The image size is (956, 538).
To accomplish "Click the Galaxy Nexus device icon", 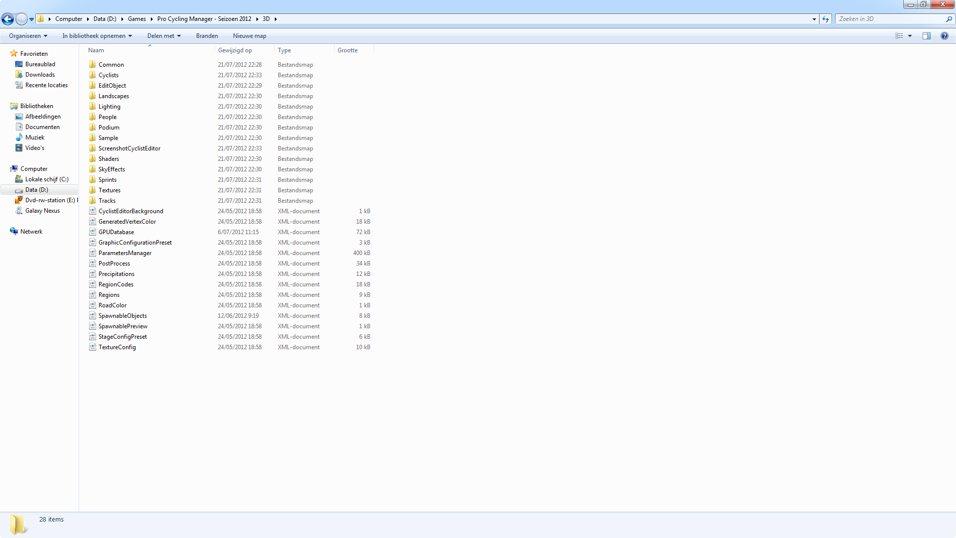I will coord(19,211).
